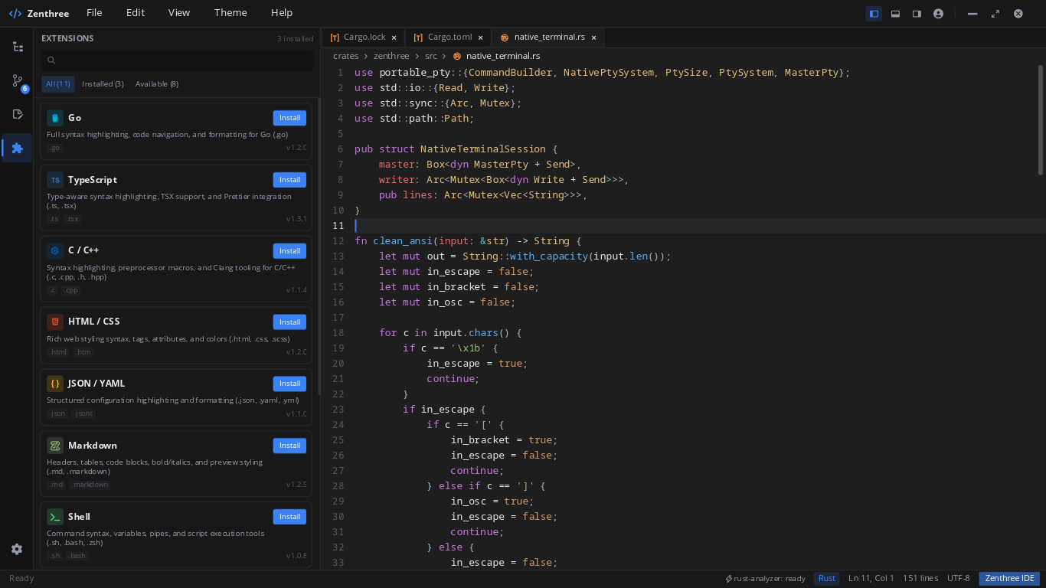This screenshot has width=1046, height=588.
Task: Click the EXTENSIONS panel header
Action: click(x=67, y=38)
